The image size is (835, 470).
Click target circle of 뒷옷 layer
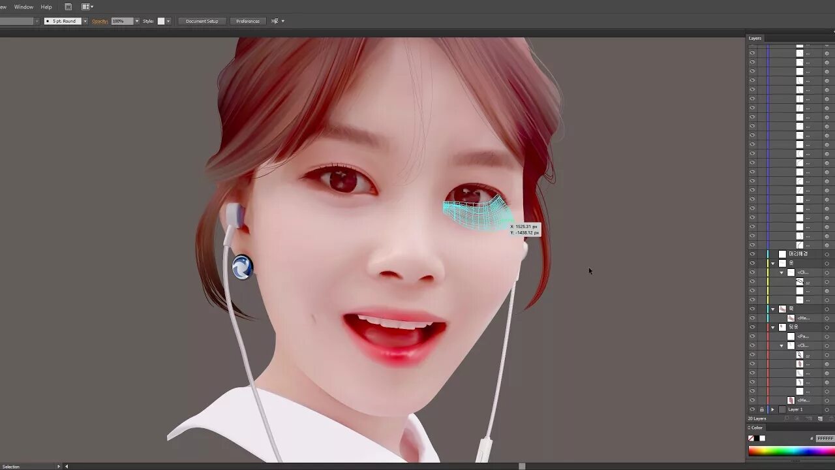[827, 327]
